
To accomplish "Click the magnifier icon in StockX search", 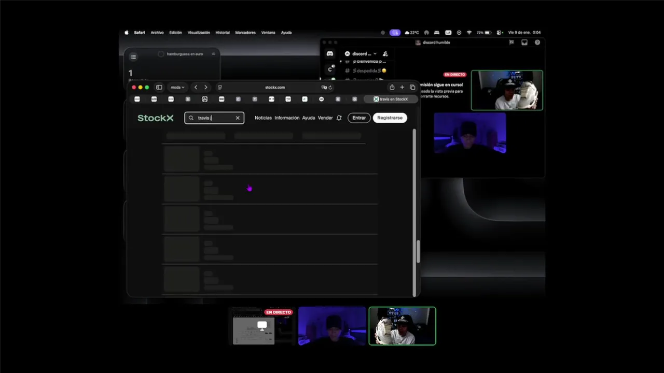I will point(191,118).
